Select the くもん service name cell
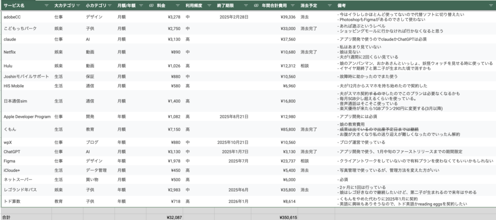Image resolution: width=496 pixels, height=220 pixels. [x=27, y=130]
